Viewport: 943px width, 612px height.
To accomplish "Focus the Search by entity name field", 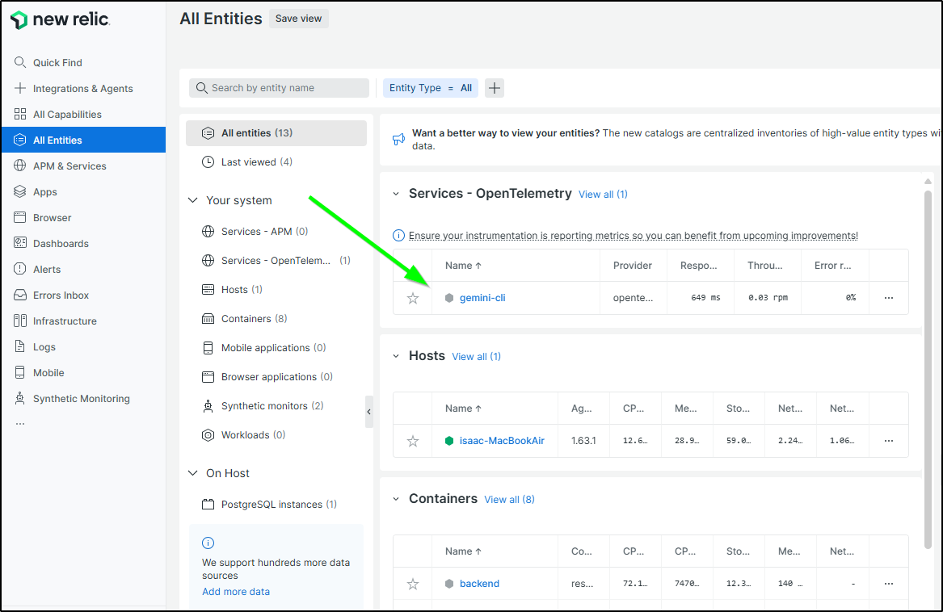I will [x=279, y=88].
